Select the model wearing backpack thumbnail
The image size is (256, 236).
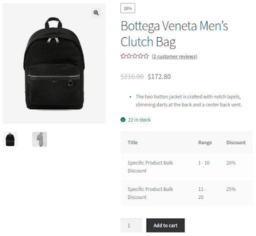click(39, 139)
